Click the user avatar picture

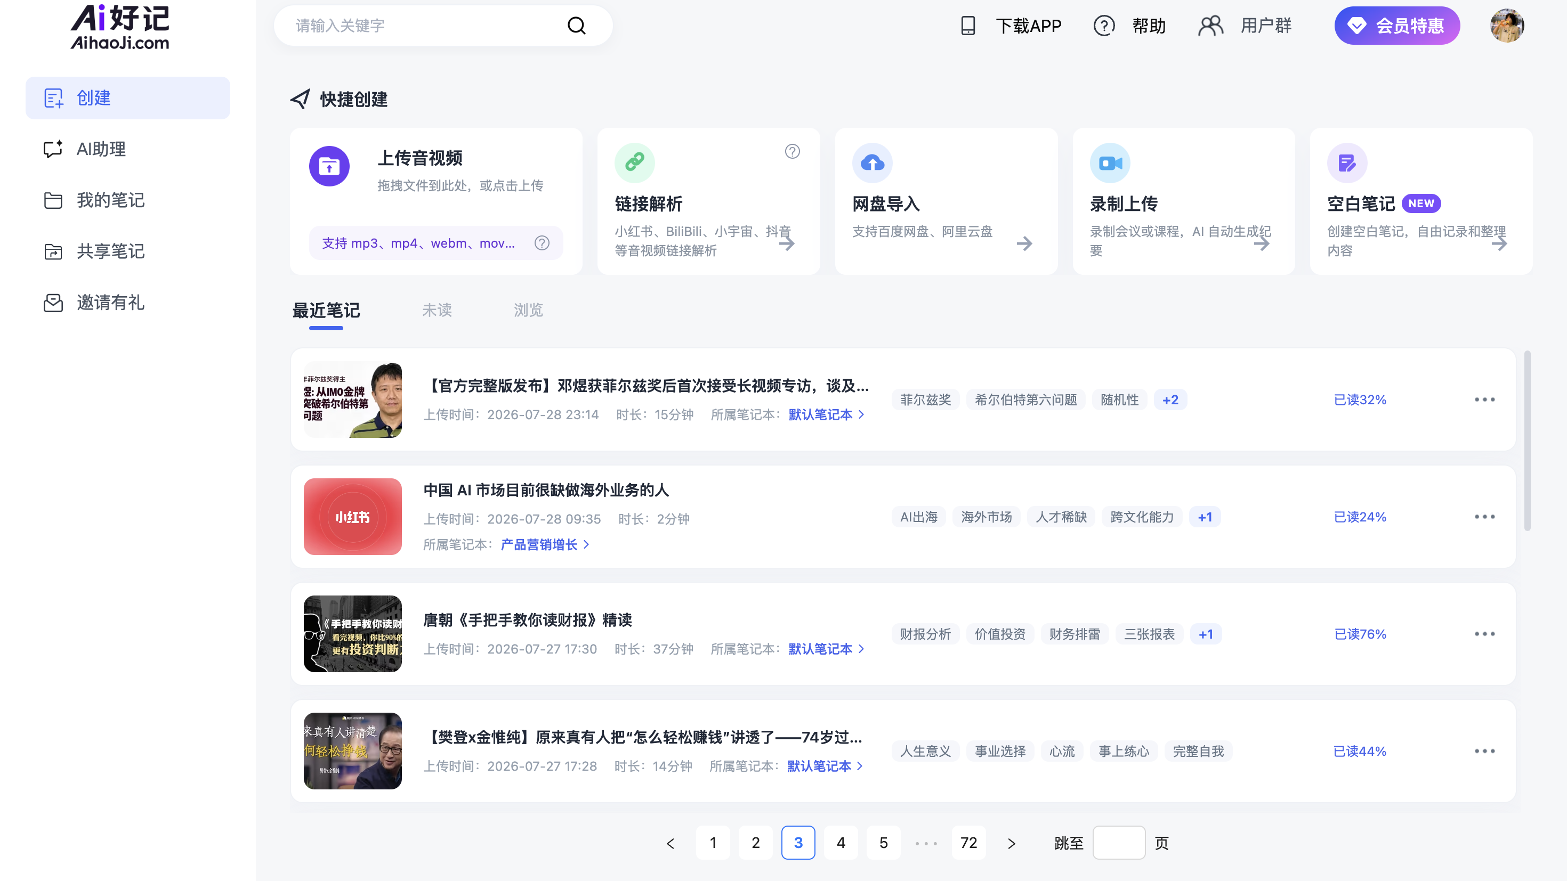tap(1507, 26)
